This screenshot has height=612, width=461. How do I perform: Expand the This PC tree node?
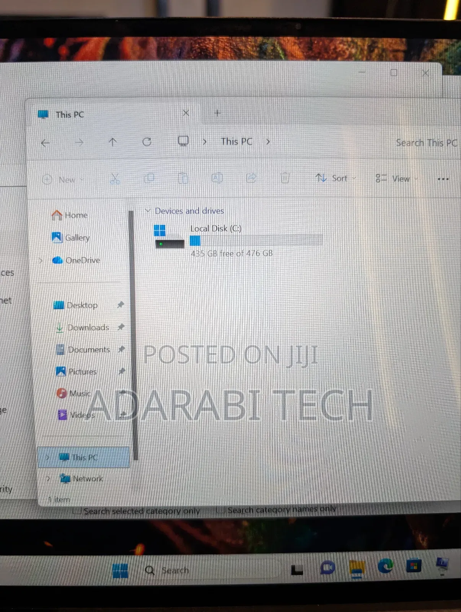(x=47, y=457)
